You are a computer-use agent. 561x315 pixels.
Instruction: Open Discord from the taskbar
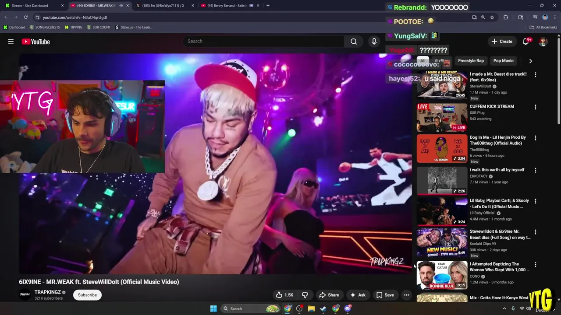click(348, 308)
